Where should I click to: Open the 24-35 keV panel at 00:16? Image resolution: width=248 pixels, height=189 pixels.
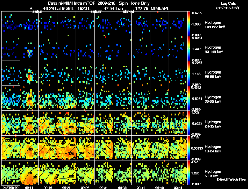pyautogui.click(x=48, y=123)
